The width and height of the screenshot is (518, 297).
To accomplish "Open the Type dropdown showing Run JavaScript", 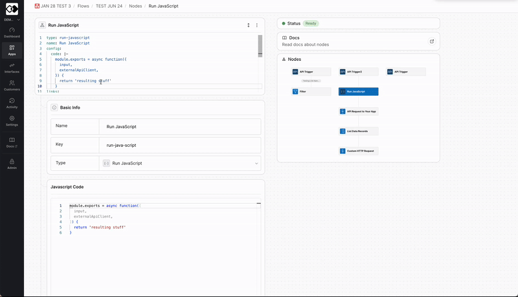I will click(x=180, y=163).
